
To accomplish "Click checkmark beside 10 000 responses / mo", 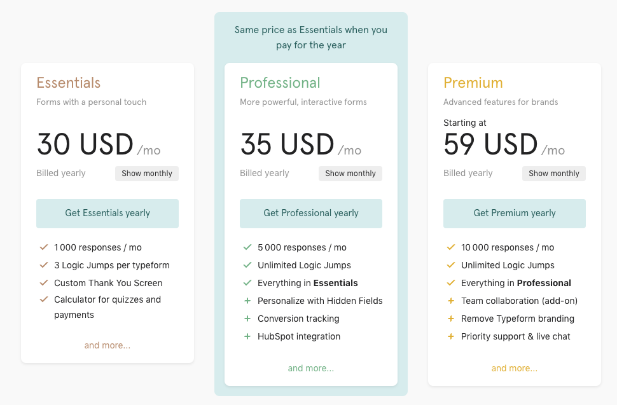I will click(x=451, y=247).
